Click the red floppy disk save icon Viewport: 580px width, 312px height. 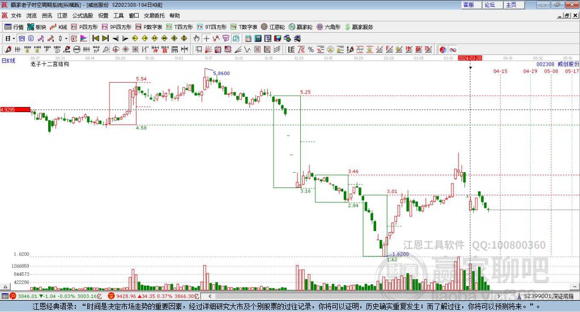[278, 39]
